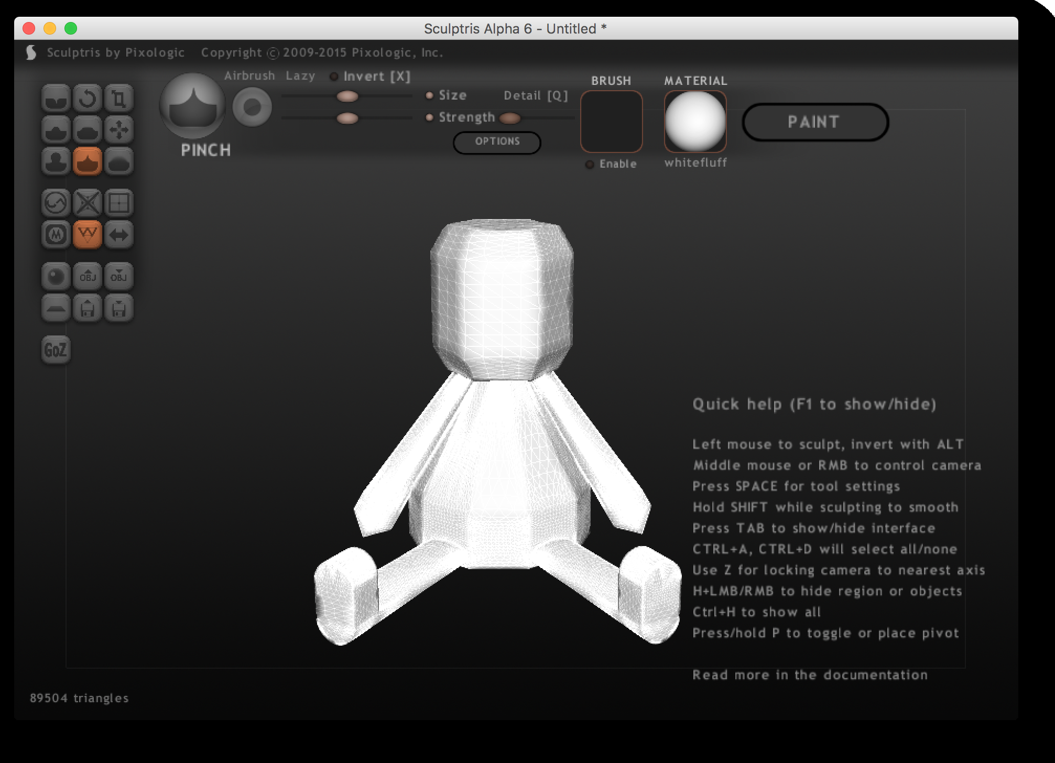Toggle the Lazy option

pos(300,76)
